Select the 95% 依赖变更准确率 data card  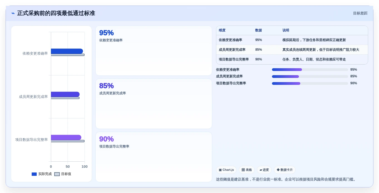(154, 50)
